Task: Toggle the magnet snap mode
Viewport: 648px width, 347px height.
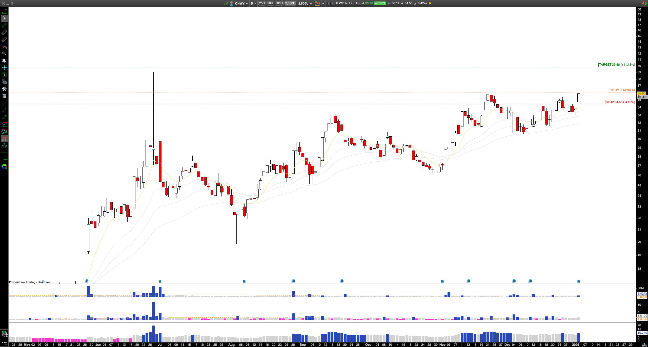Action: [x=4, y=138]
